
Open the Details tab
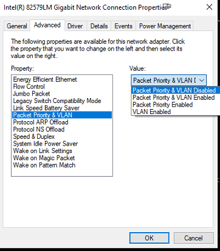pos(99,26)
